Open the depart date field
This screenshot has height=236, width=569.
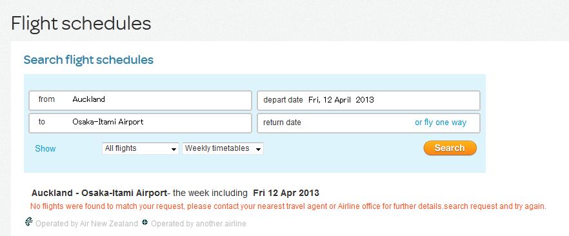click(x=369, y=101)
